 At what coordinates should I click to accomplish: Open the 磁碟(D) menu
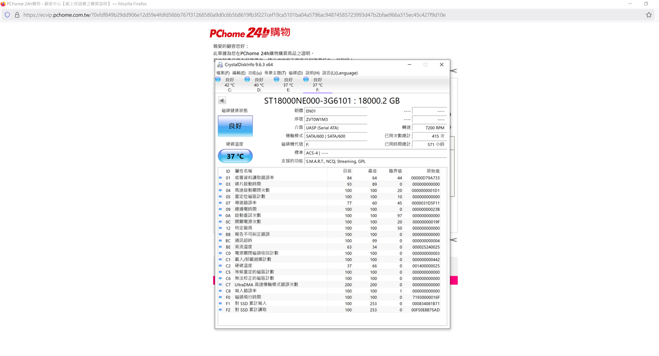coord(296,73)
